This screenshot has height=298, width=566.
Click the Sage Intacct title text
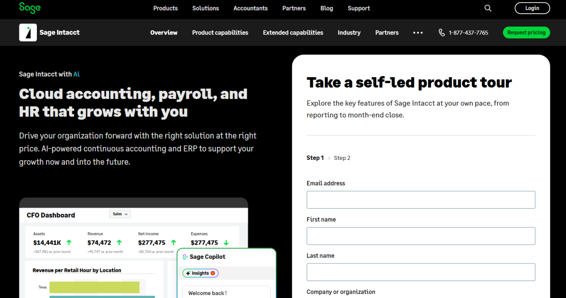tap(60, 33)
